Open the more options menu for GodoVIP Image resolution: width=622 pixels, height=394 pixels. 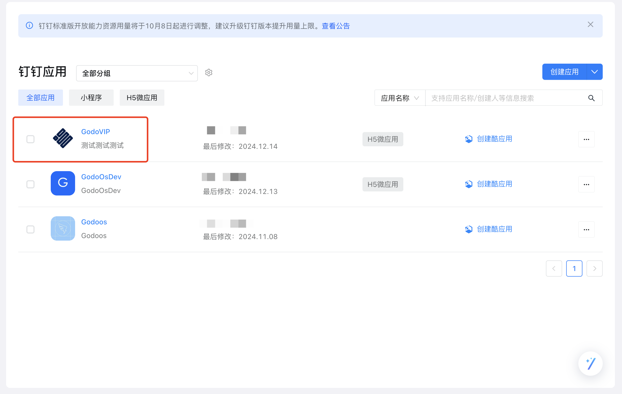point(586,139)
